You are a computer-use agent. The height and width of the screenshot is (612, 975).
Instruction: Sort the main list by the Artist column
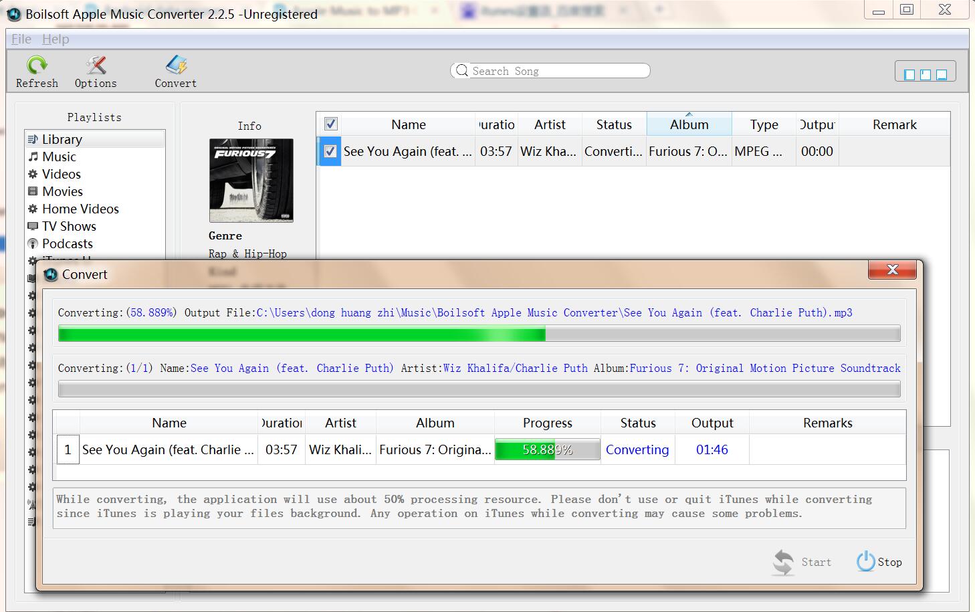[550, 124]
